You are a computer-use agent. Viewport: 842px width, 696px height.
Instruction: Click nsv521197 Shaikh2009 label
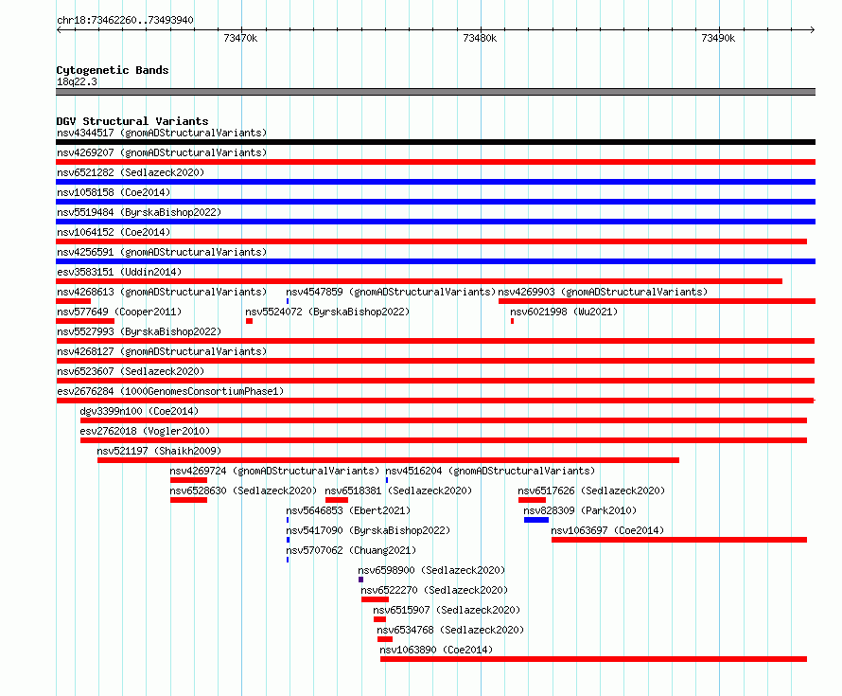(x=159, y=451)
